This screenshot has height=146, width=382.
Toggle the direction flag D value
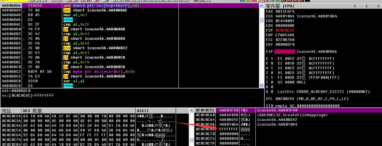coord(272,87)
